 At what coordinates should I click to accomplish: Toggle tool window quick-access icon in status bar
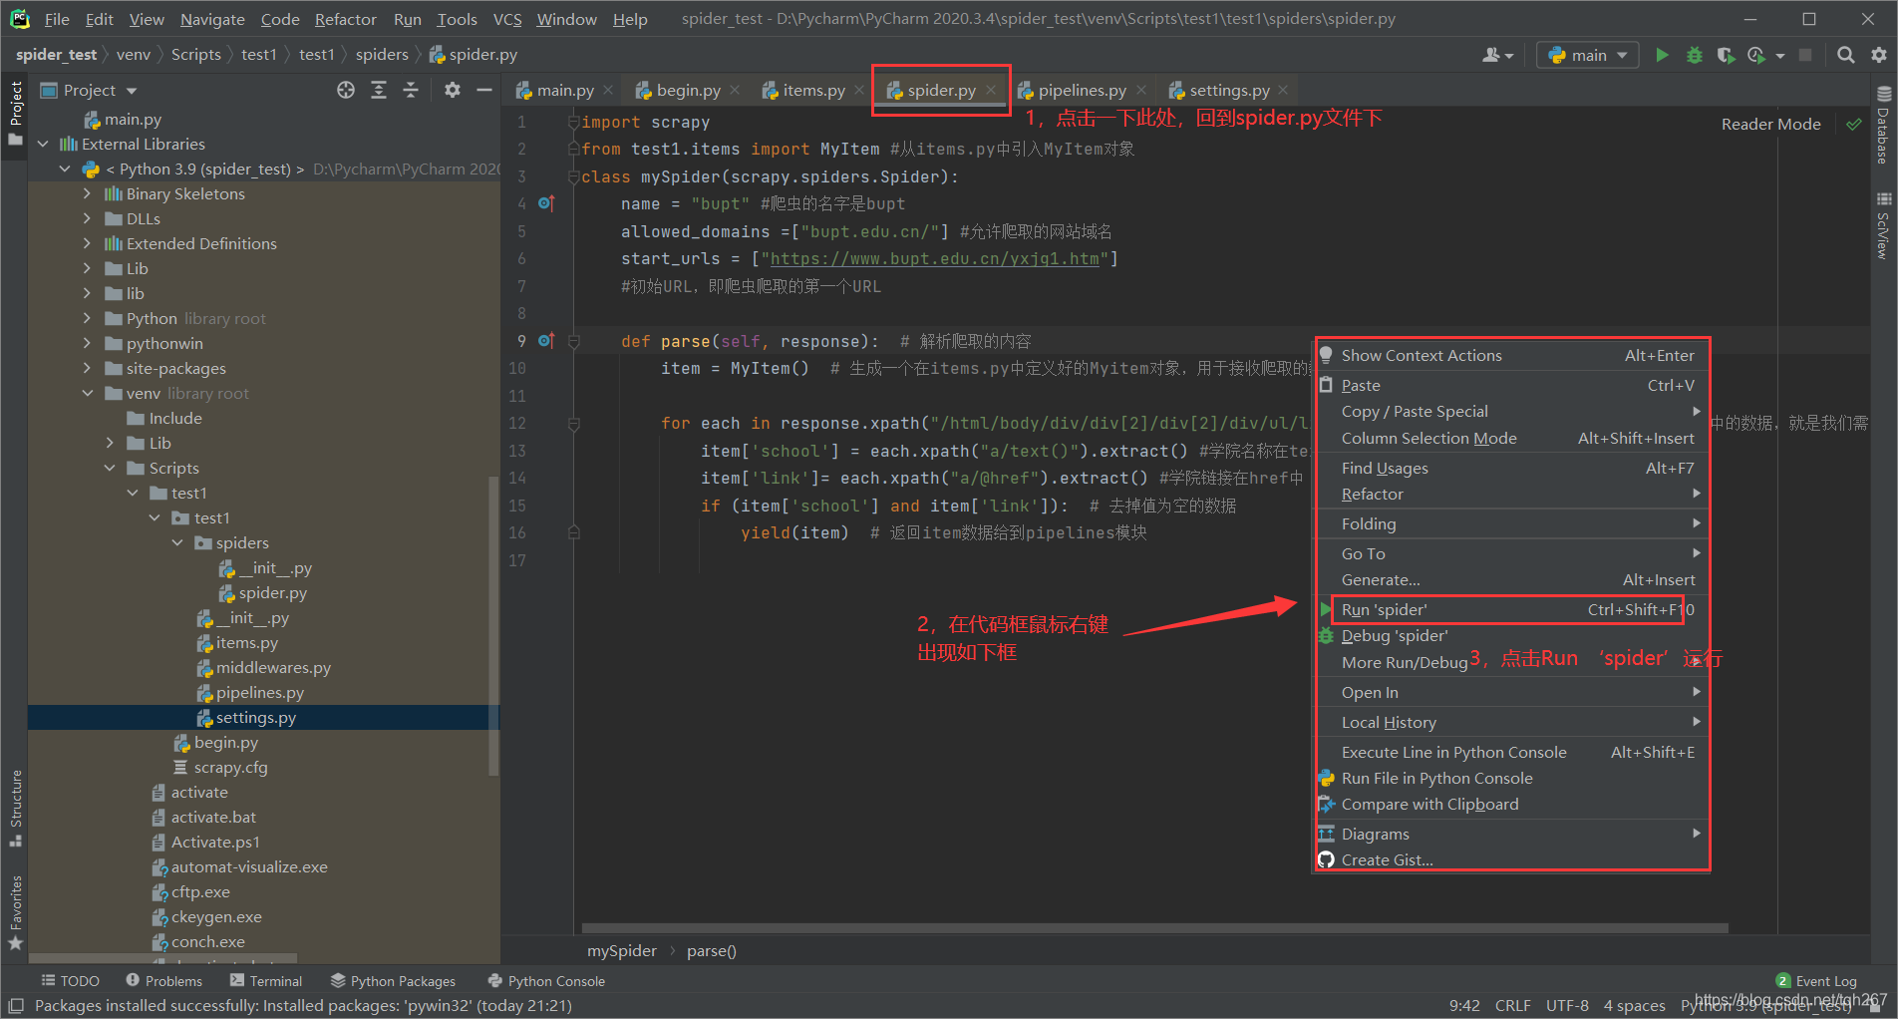click(16, 1006)
